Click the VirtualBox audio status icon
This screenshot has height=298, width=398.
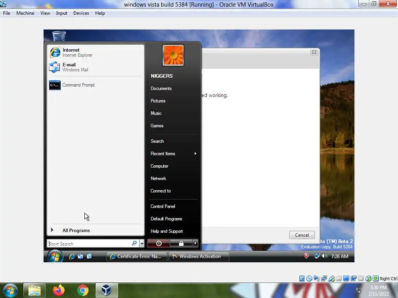coord(316,279)
